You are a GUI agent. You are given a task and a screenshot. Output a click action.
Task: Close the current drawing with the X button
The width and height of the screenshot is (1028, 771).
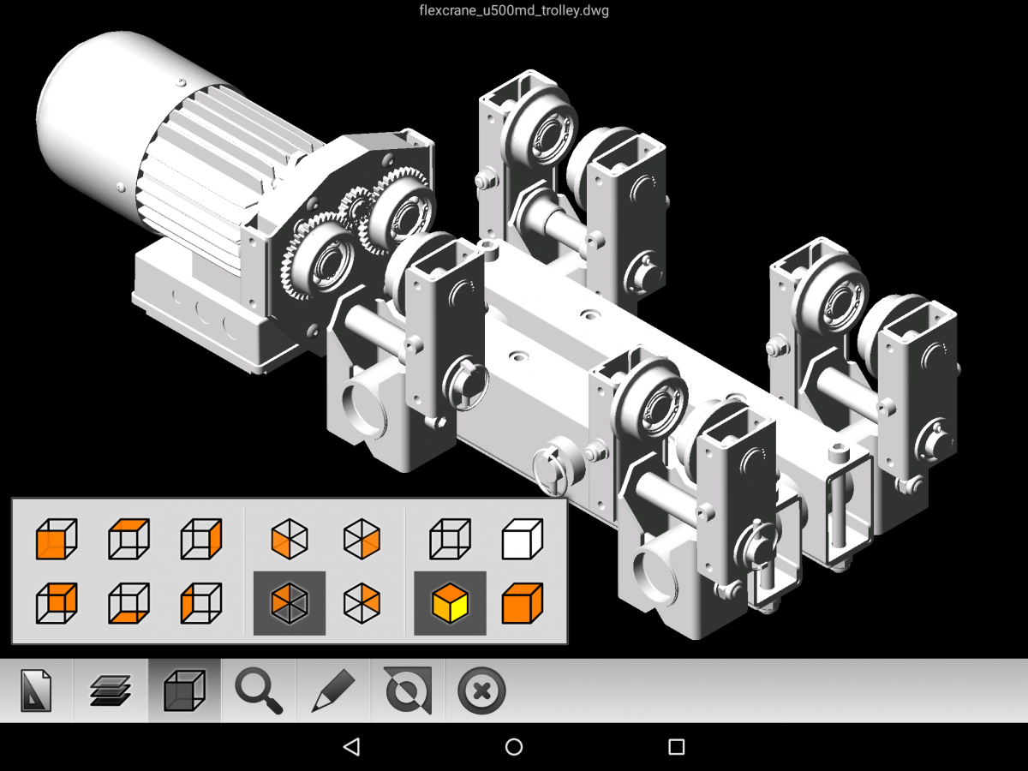[480, 690]
